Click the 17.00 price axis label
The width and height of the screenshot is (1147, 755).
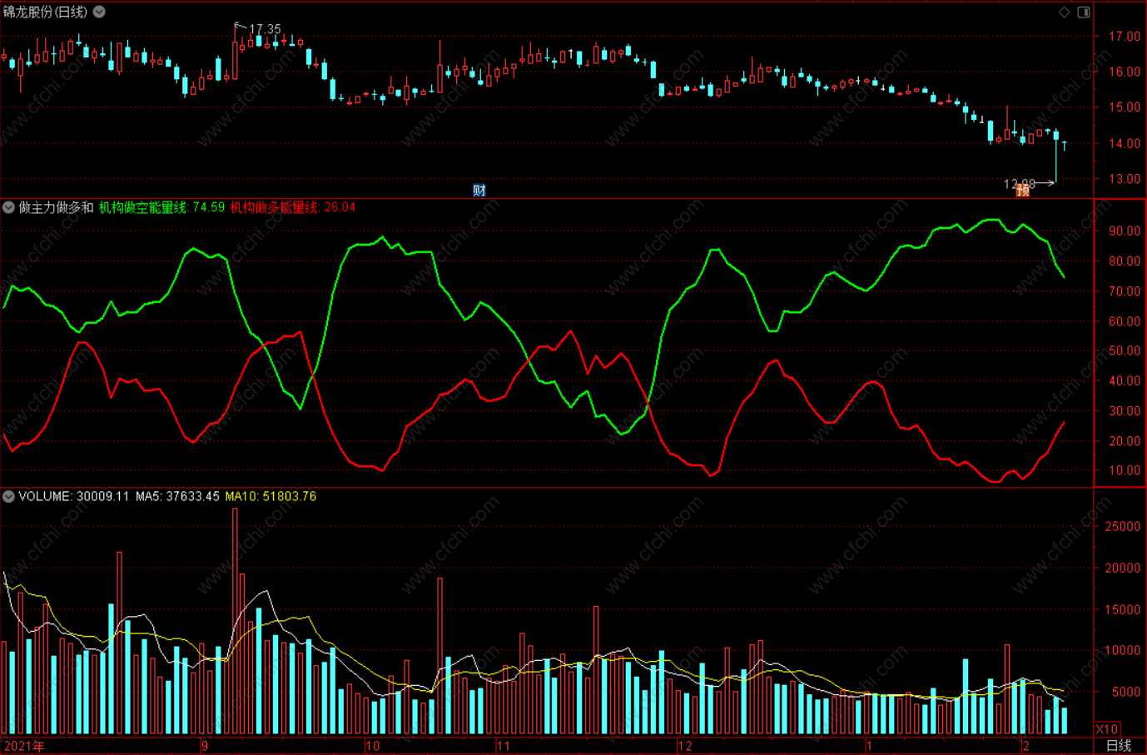tap(1125, 37)
